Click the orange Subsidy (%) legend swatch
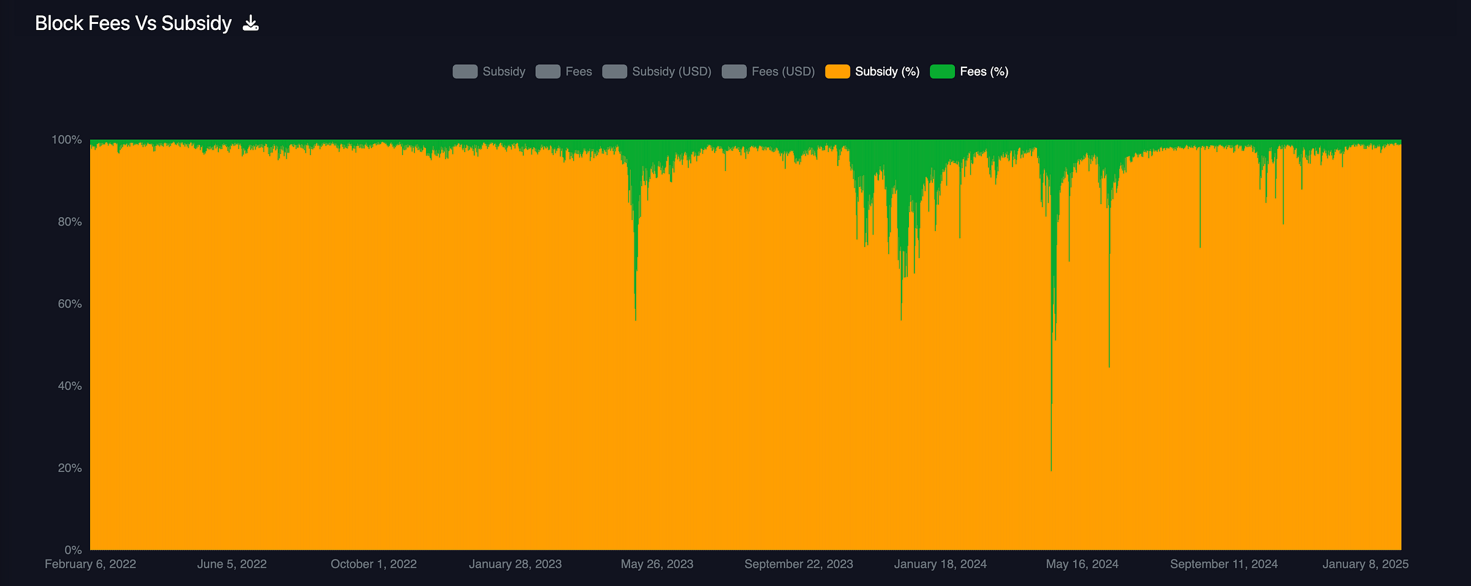The height and width of the screenshot is (586, 1471). pyautogui.click(x=838, y=72)
